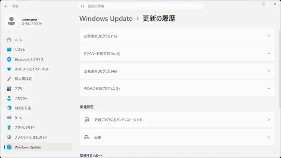Open アプリ settings page

point(38,89)
